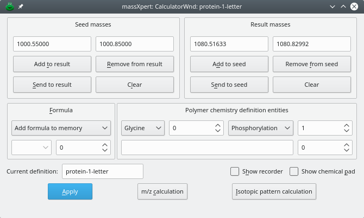Click Remove from seed button
The width and height of the screenshot is (364, 218).
point(312,64)
